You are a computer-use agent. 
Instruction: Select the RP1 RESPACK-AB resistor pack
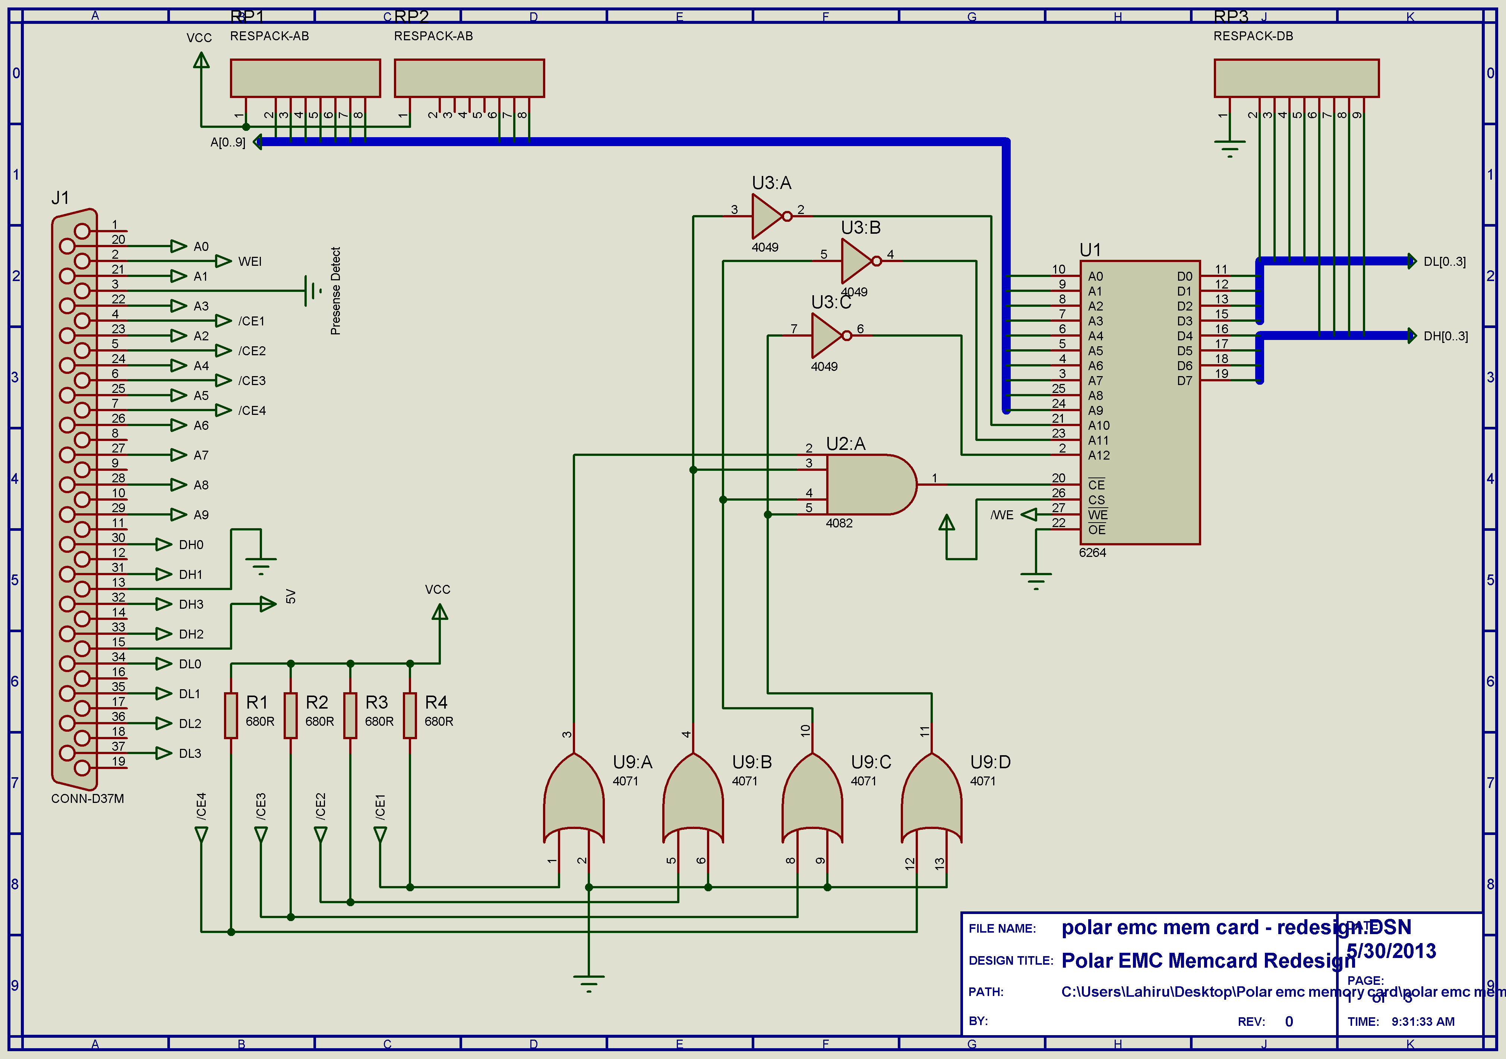point(305,78)
